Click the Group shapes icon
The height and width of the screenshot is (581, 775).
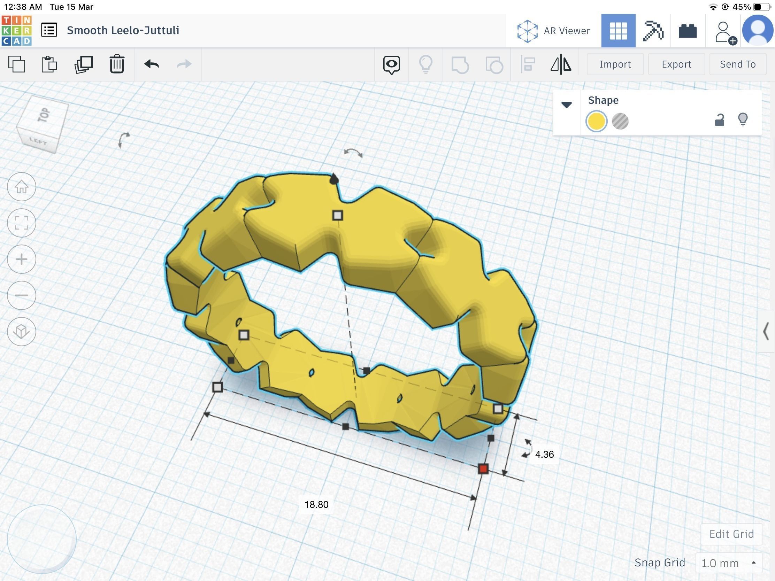(460, 64)
